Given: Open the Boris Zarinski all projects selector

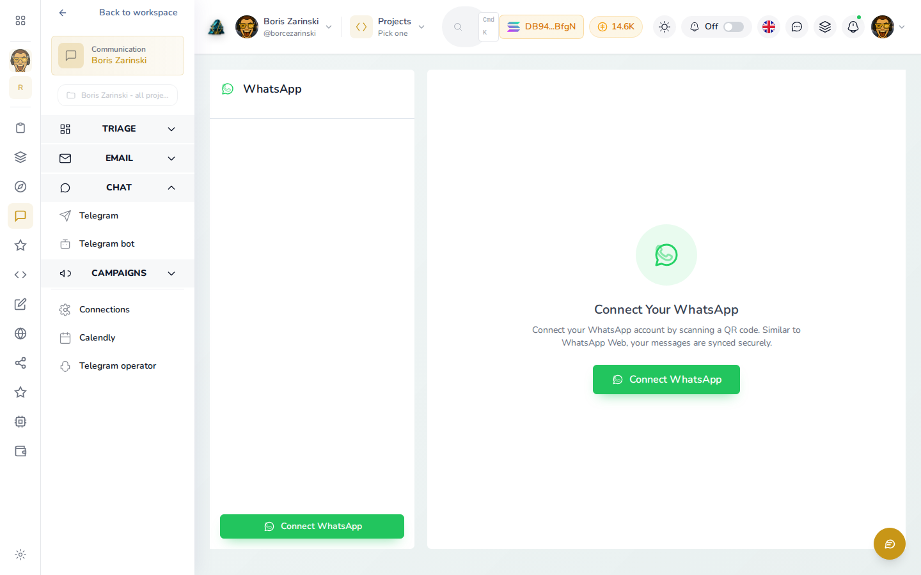Looking at the screenshot, I should pos(118,95).
